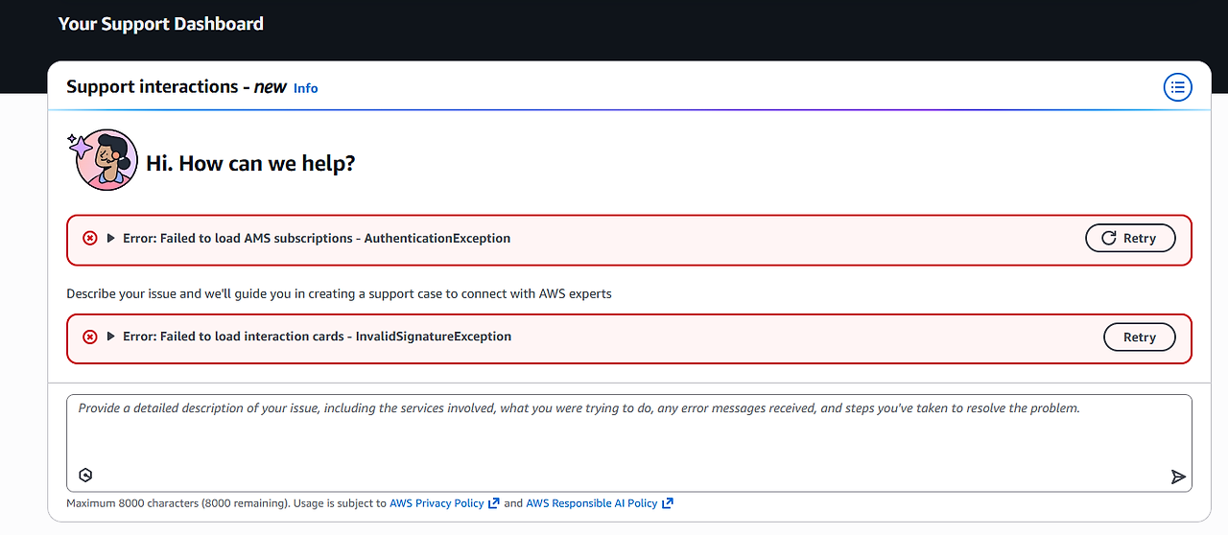Screen dimensions: 1228x535
Task: Click the red error icon for interaction cards
Action: (90, 337)
